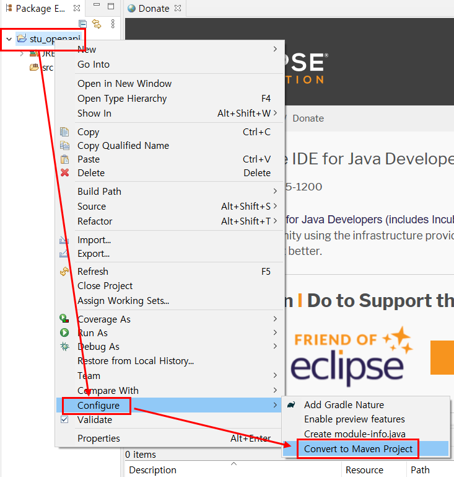Image resolution: width=454 pixels, height=477 pixels.
Task: Click the Gradle elephant icon
Action: [291, 404]
